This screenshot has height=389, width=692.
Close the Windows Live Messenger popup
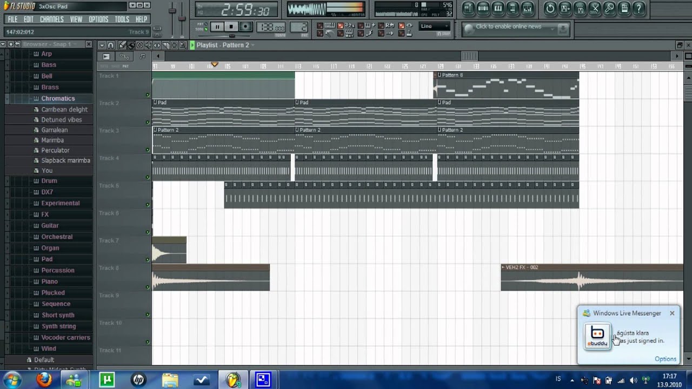pyautogui.click(x=672, y=313)
